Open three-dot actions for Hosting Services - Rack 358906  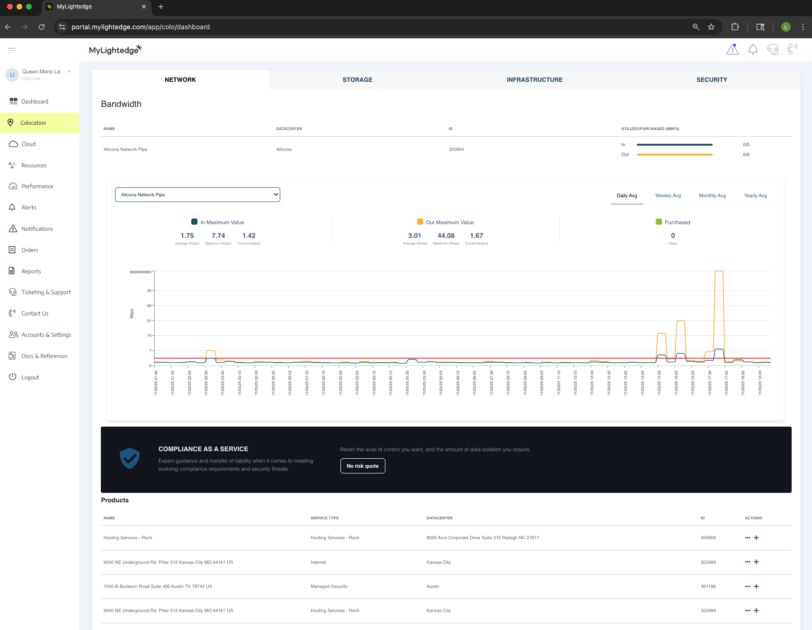click(748, 538)
